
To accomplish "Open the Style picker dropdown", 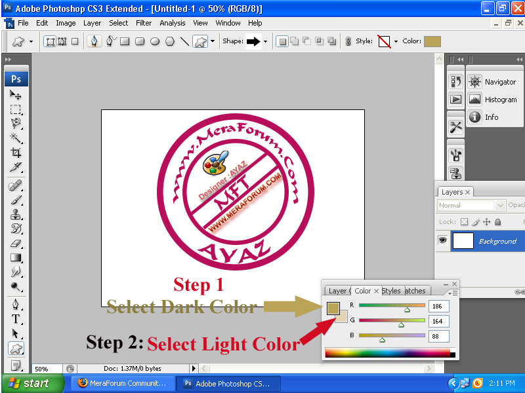I will click(396, 41).
